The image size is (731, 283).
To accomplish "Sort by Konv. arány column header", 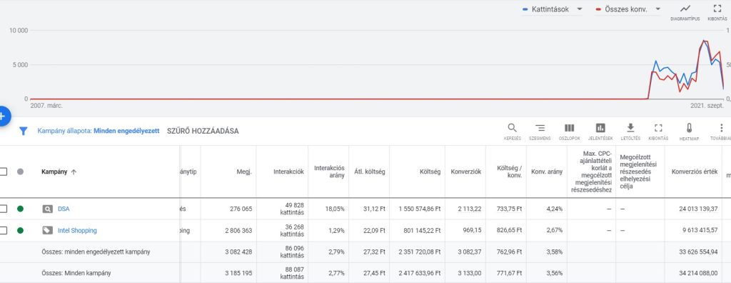I will [547, 172].
